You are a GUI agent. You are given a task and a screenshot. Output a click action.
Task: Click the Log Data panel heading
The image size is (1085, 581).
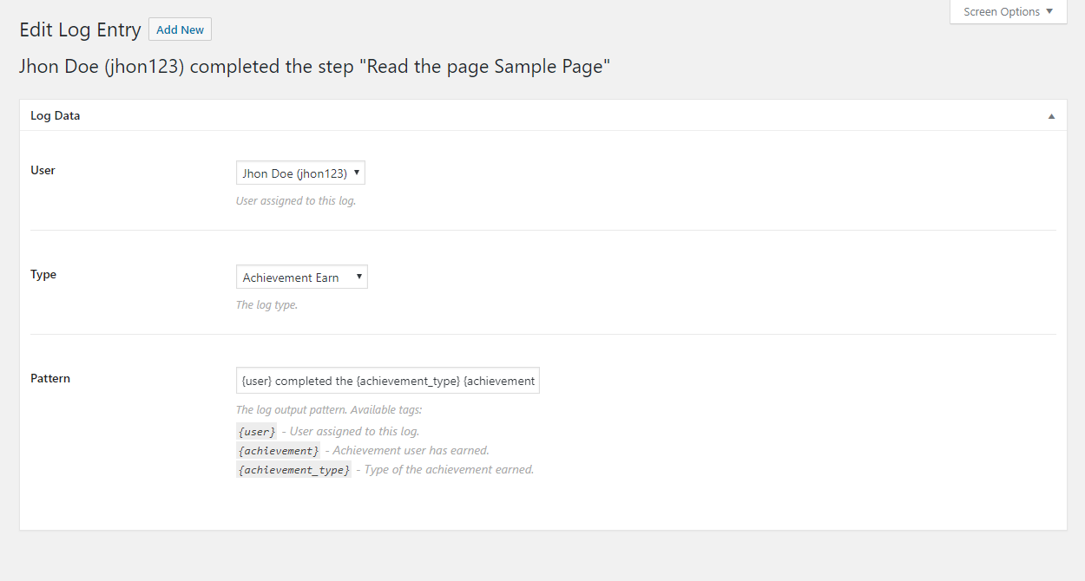coord(56,115)
